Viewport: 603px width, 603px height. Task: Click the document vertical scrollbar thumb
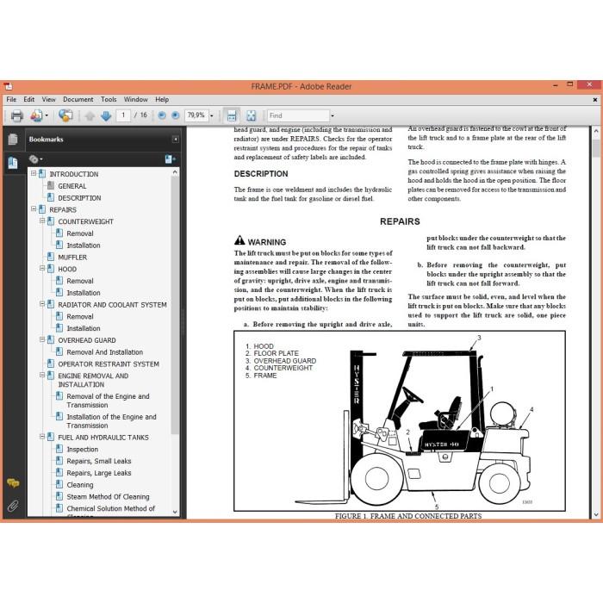pos(596,148)
